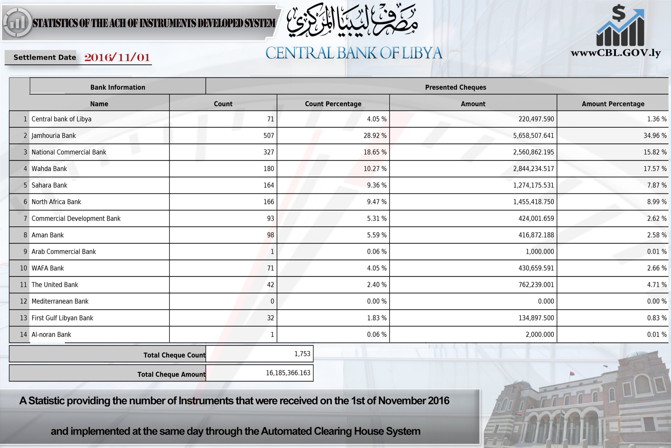Viewport: 671px width, 448px height.
Task: Click the amount 134,897.500
Action: (536, 318)
